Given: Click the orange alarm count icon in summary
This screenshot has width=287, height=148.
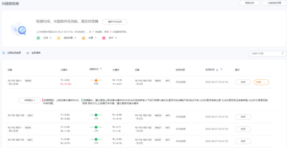Looking at the screenshot, I should click(x=83, y=38).
